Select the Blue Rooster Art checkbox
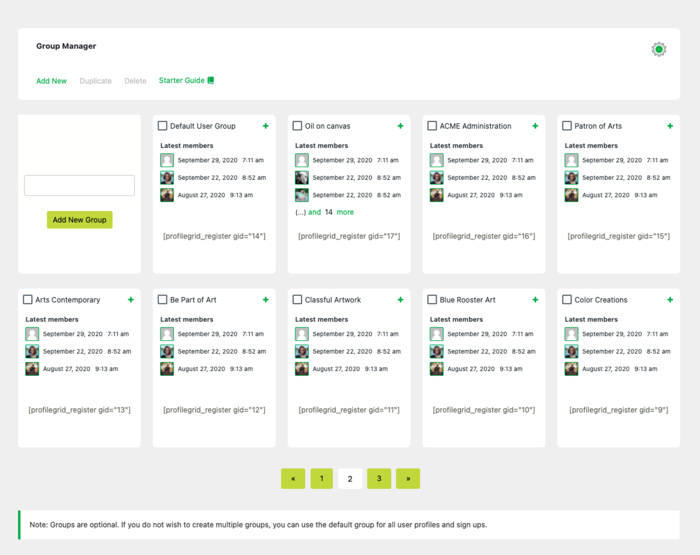Viewport: 700px width, 555px height. (x=432, y=300)
